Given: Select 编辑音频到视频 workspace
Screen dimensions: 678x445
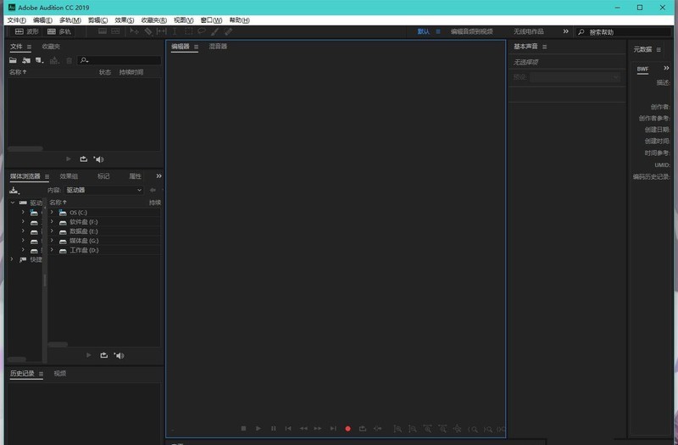Looking at the screenshot, I should tap(471, 31).
